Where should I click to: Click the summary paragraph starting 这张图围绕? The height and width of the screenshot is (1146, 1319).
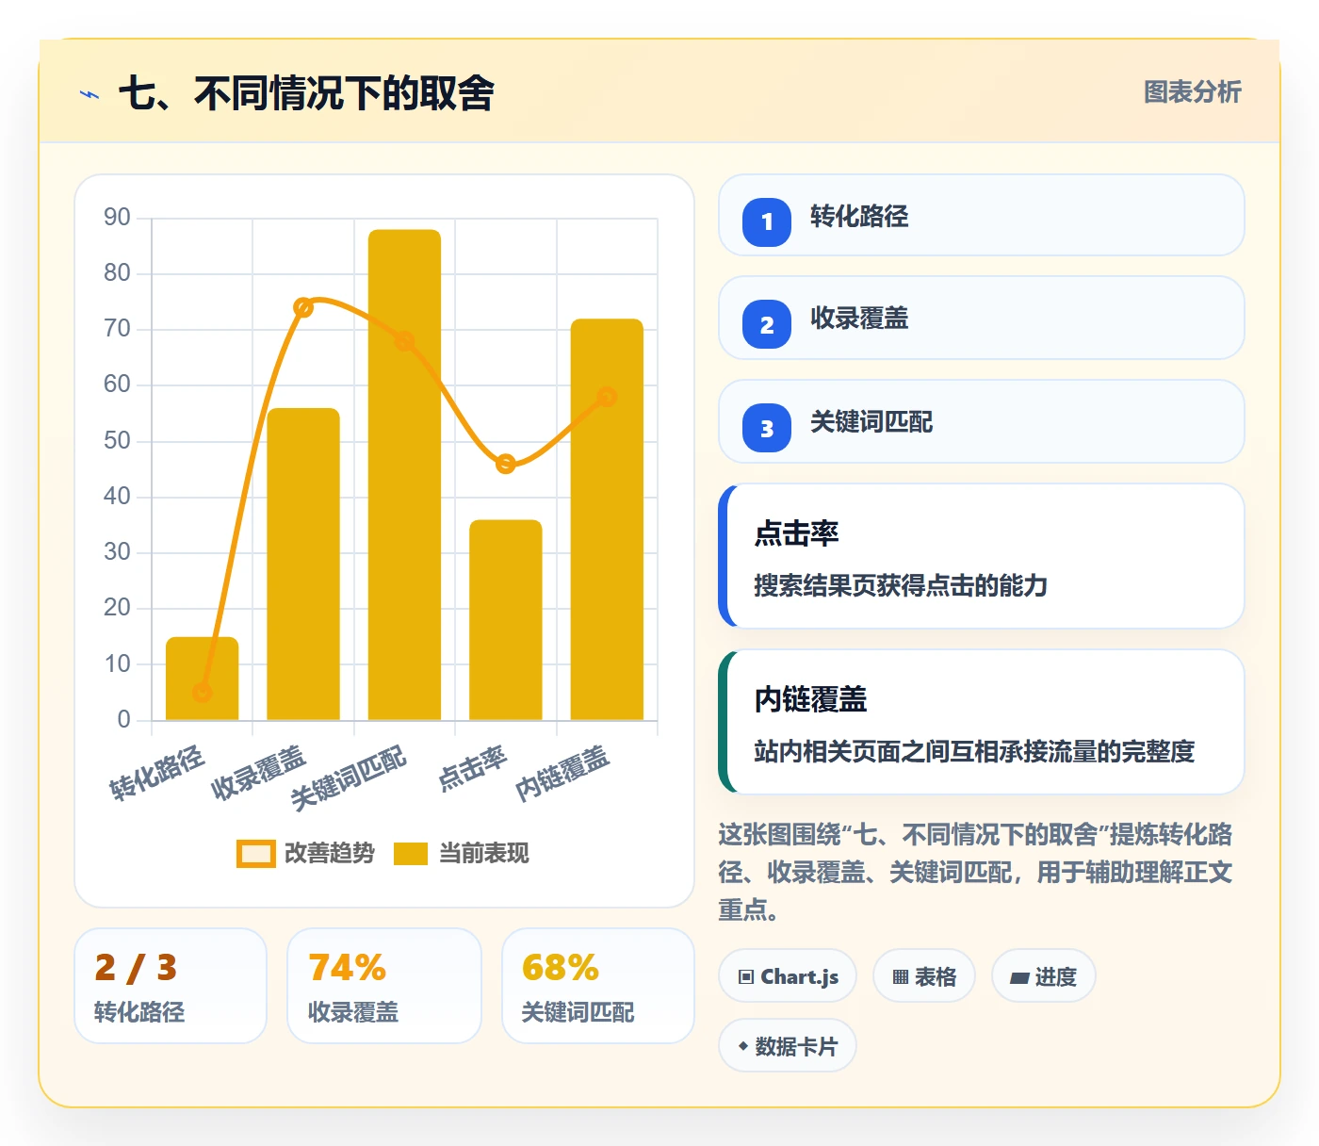pyautogui.click(x=975, y=872)
